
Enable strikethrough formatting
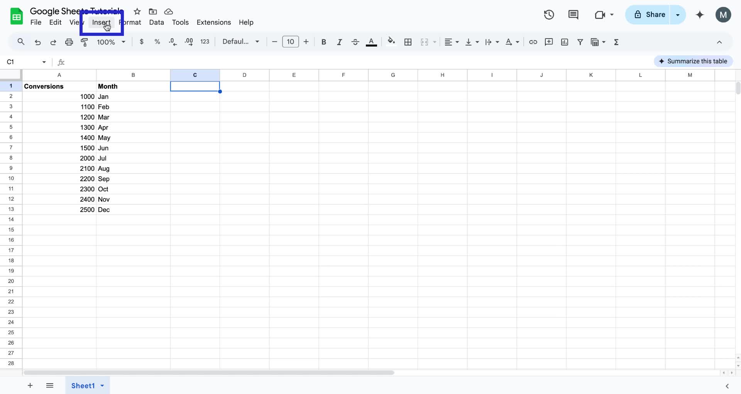click(355, 42)
